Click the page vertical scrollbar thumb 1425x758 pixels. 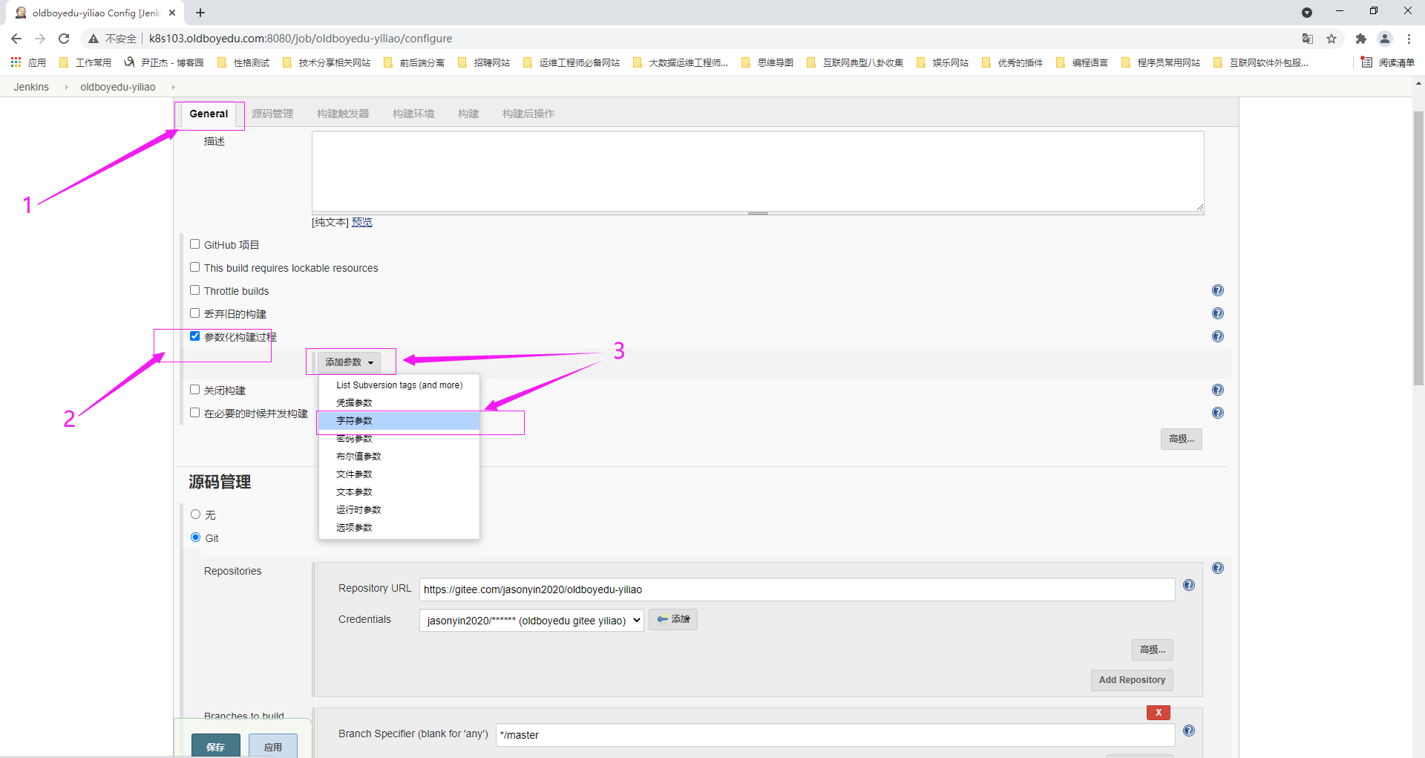[1418, 245]
